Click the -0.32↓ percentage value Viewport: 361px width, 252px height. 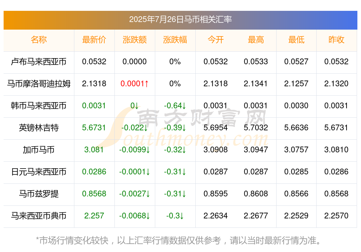[x=175, y=149]
